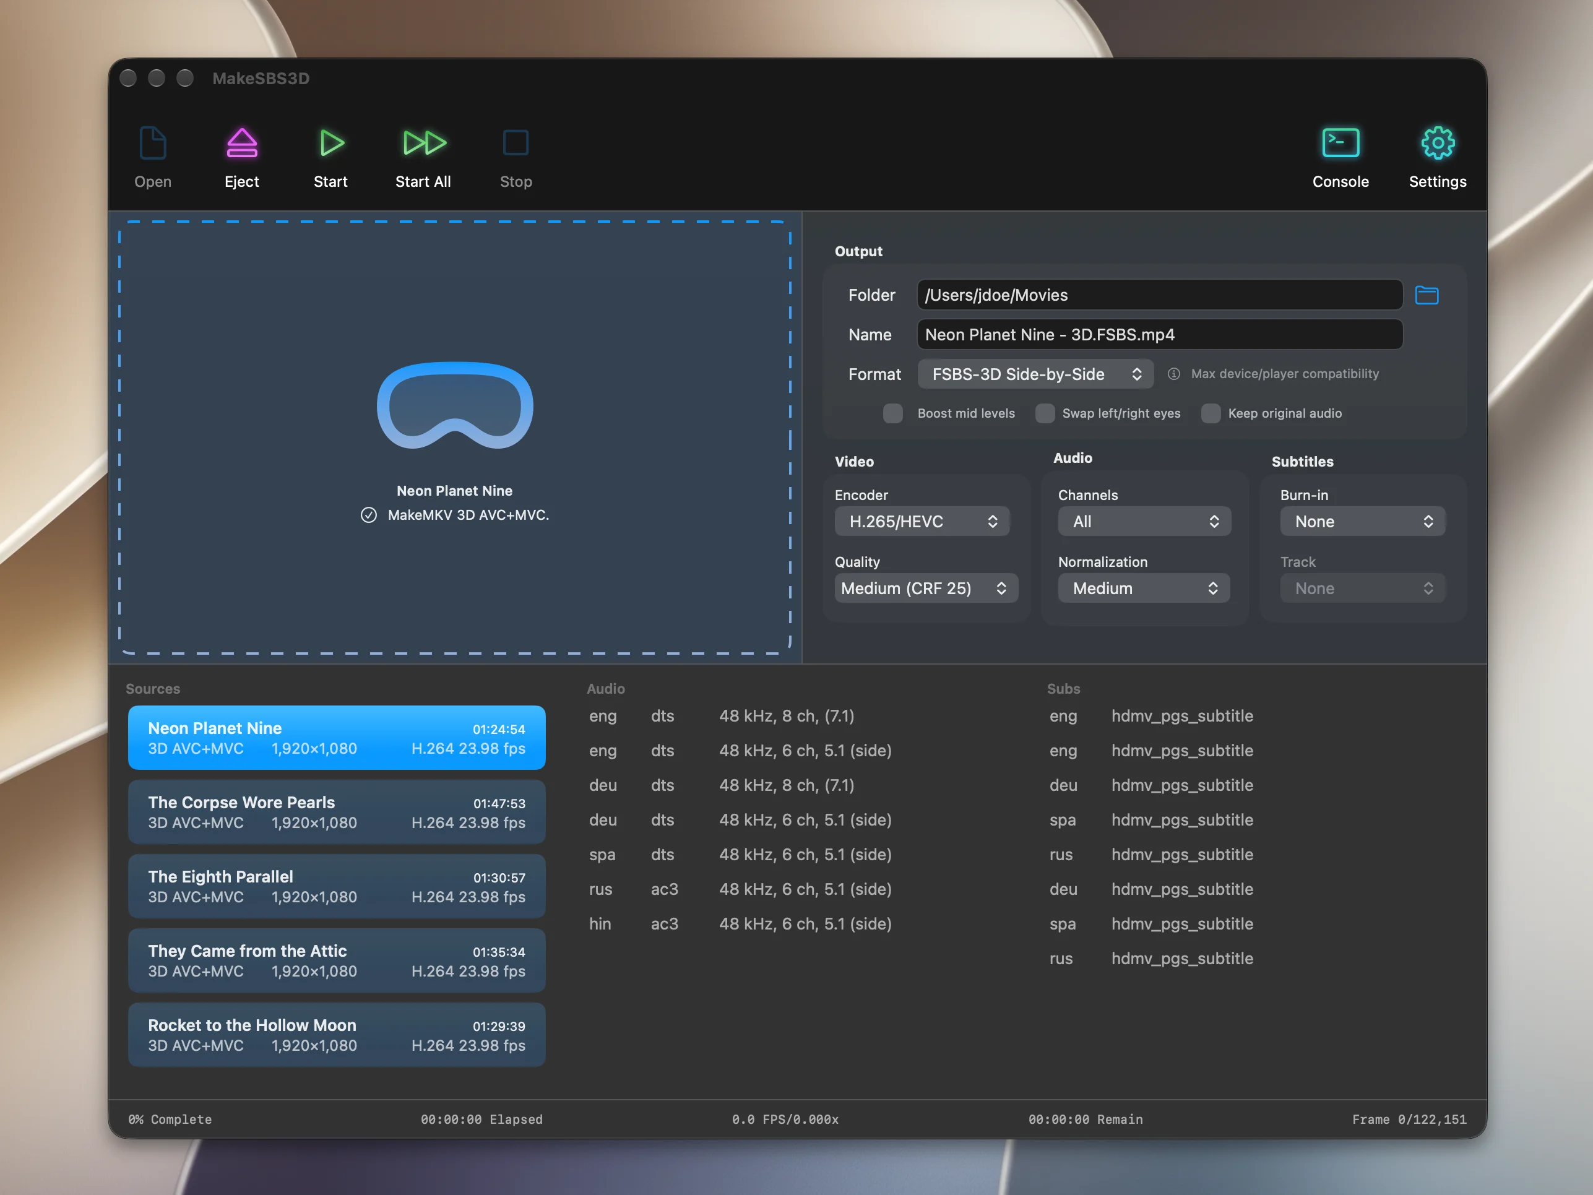The image size is (1593, 1195).
Task: Open the audio Channels All dropdown
Action: click(x=1144, y=522)
